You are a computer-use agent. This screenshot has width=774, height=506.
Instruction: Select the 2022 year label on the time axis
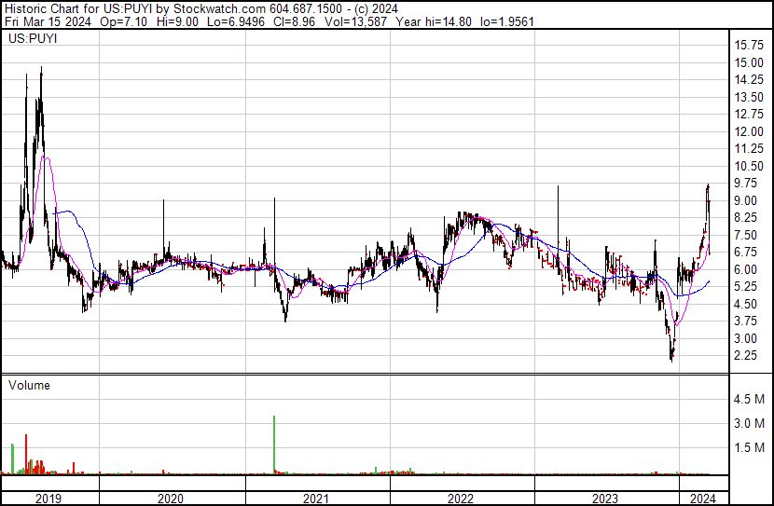pos(461,499)
